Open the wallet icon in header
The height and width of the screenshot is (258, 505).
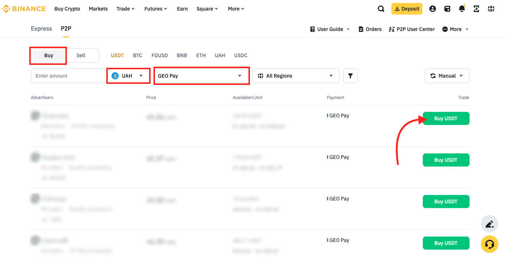click(447, 9)
